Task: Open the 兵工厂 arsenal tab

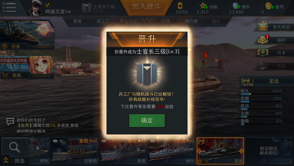Action: (103, 22)
